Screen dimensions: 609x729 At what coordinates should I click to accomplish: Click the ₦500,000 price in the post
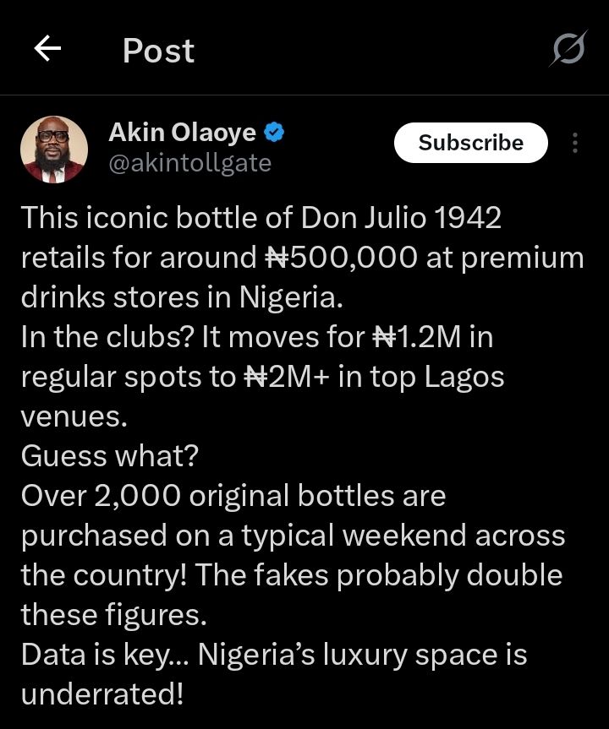tap(335, 258)
